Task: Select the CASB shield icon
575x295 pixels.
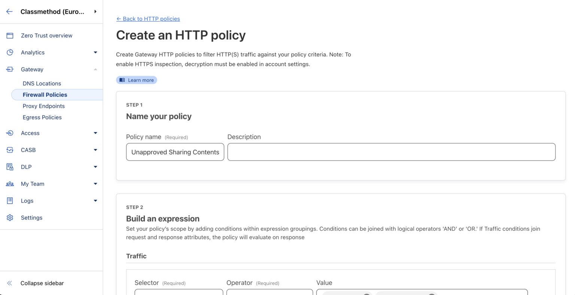Action: pyautogui.click(x=10, y=150)
